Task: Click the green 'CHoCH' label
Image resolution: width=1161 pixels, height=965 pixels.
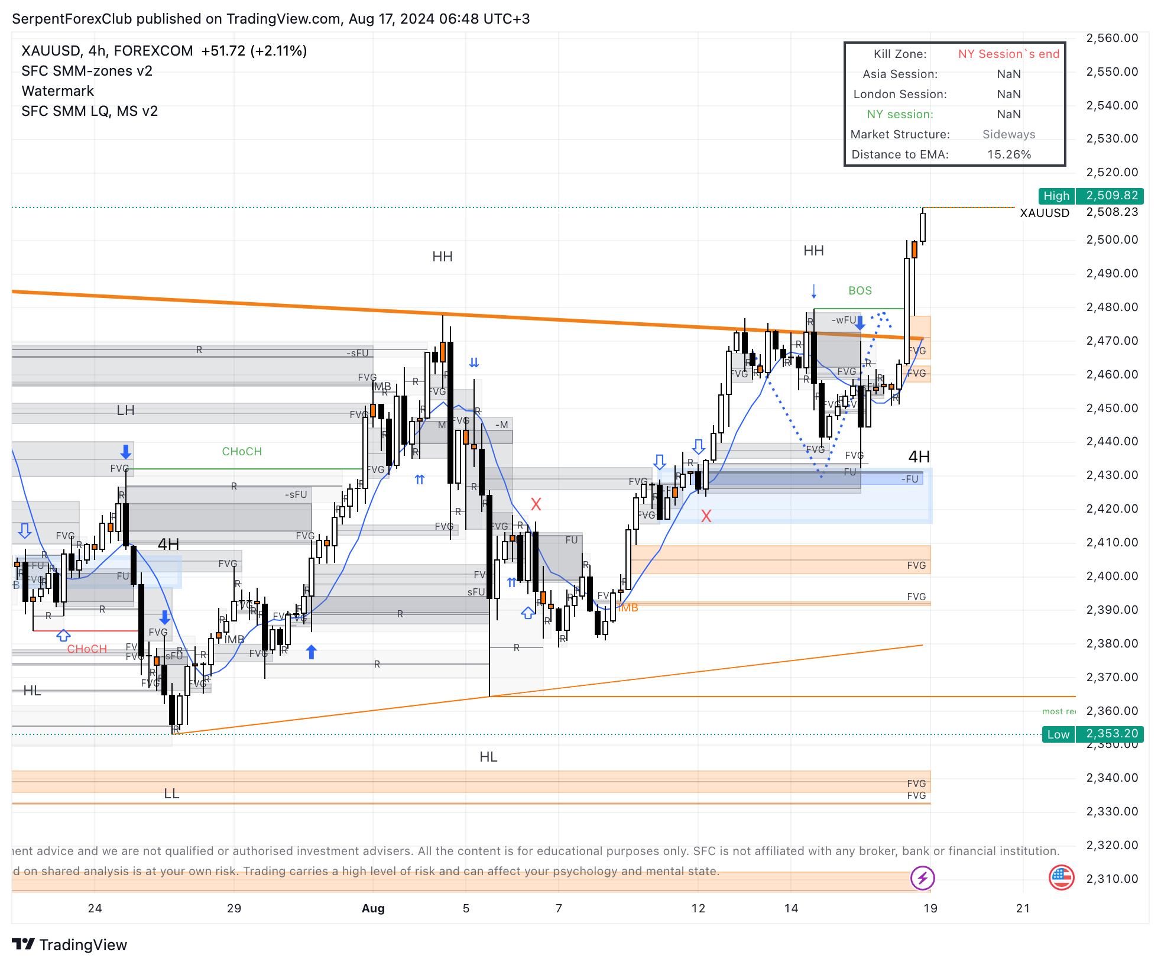Action: [x=242, y=451]
